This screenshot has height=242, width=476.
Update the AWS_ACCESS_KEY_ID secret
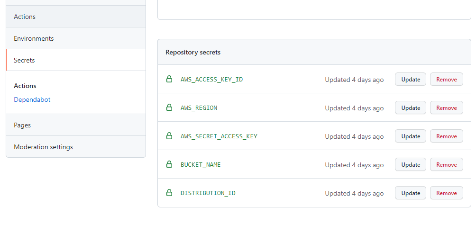coord(411,80)
